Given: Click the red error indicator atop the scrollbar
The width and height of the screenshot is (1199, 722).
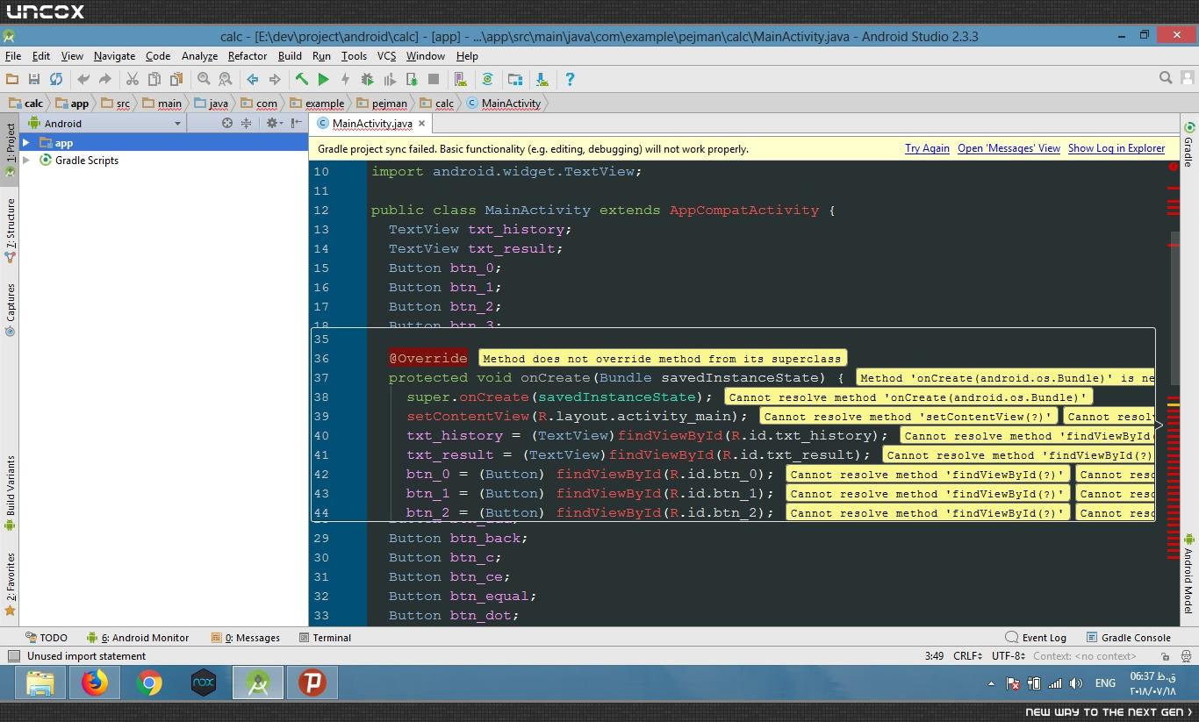Looking at the screenshot, I should 1173,167.
